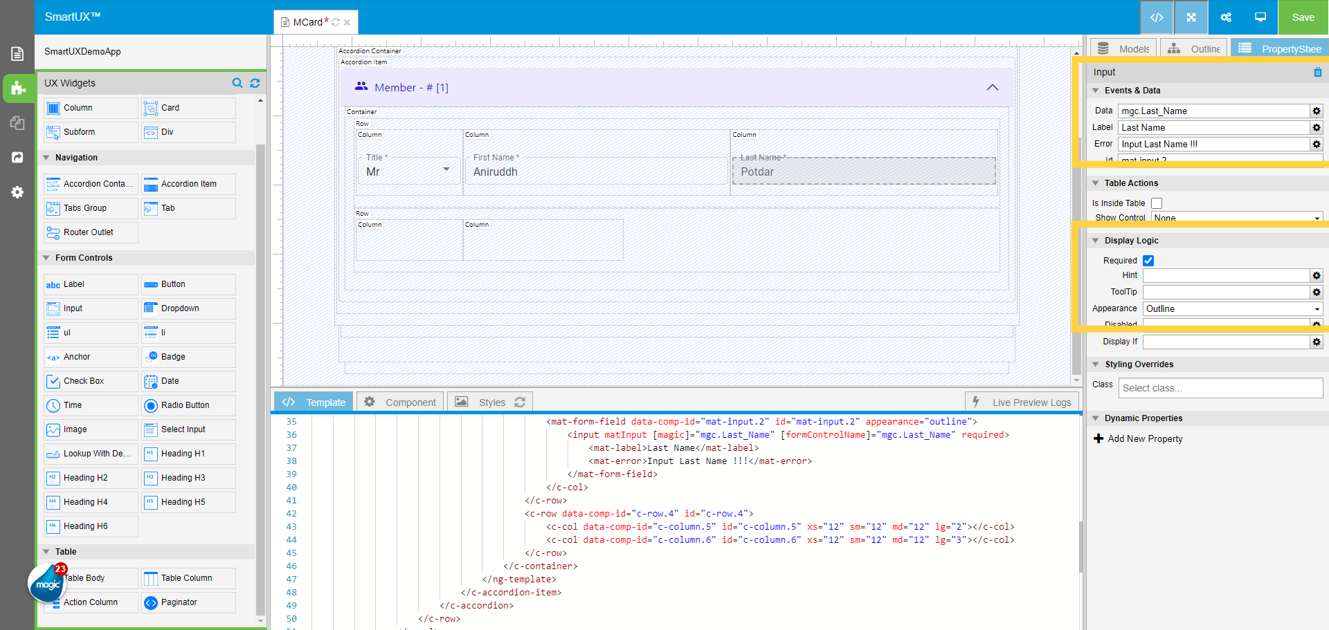1329x630 pixels.
Task: Click Add New Property under Dynamic Properties
Action: point(1138,438)
